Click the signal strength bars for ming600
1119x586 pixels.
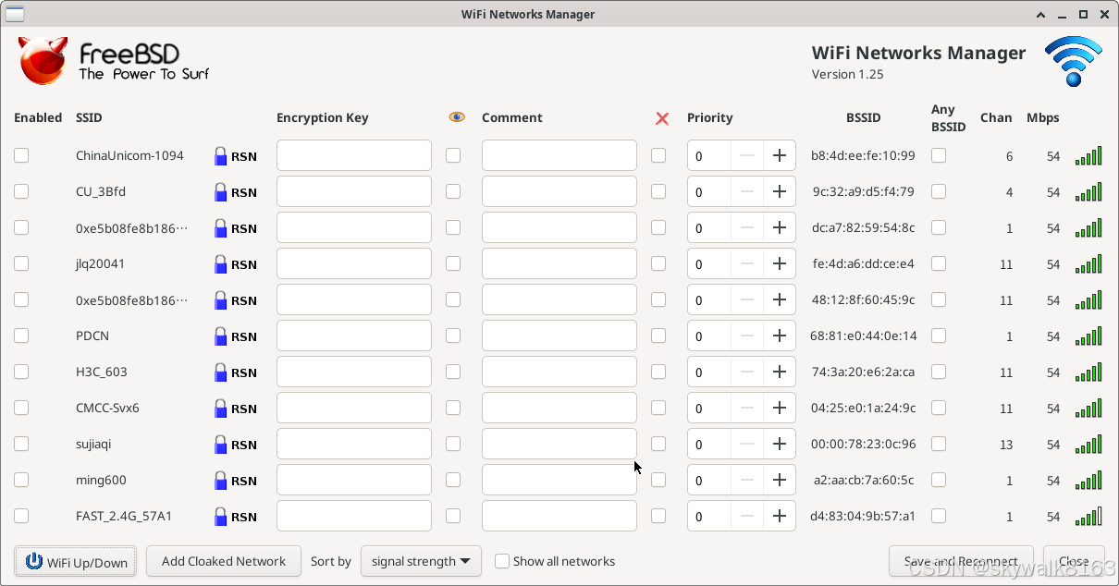1088,480
